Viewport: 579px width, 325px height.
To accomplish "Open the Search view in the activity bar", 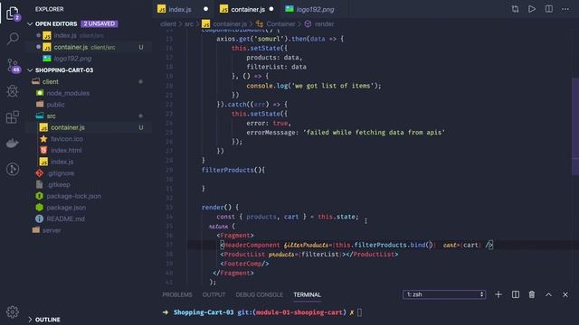I will (x=13, y=38).
